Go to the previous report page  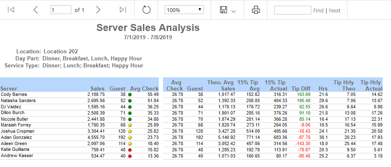(x=36, y=10)
